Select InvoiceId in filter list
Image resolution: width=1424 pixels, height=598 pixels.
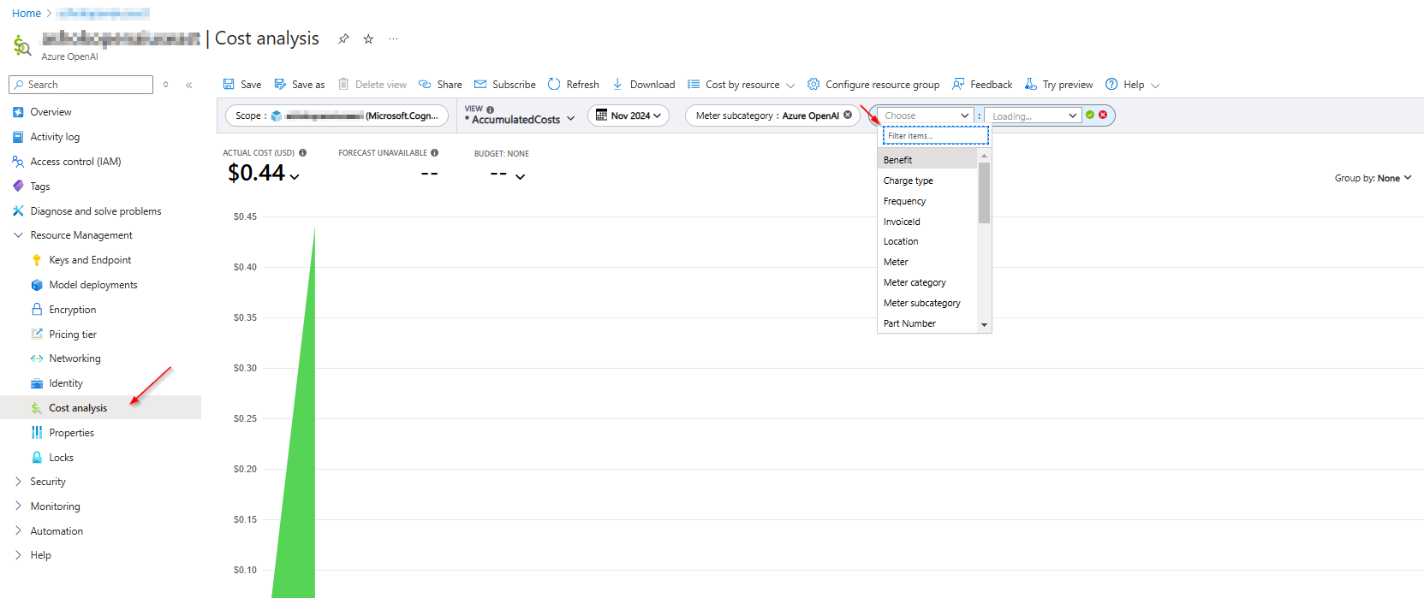[927, 222]
